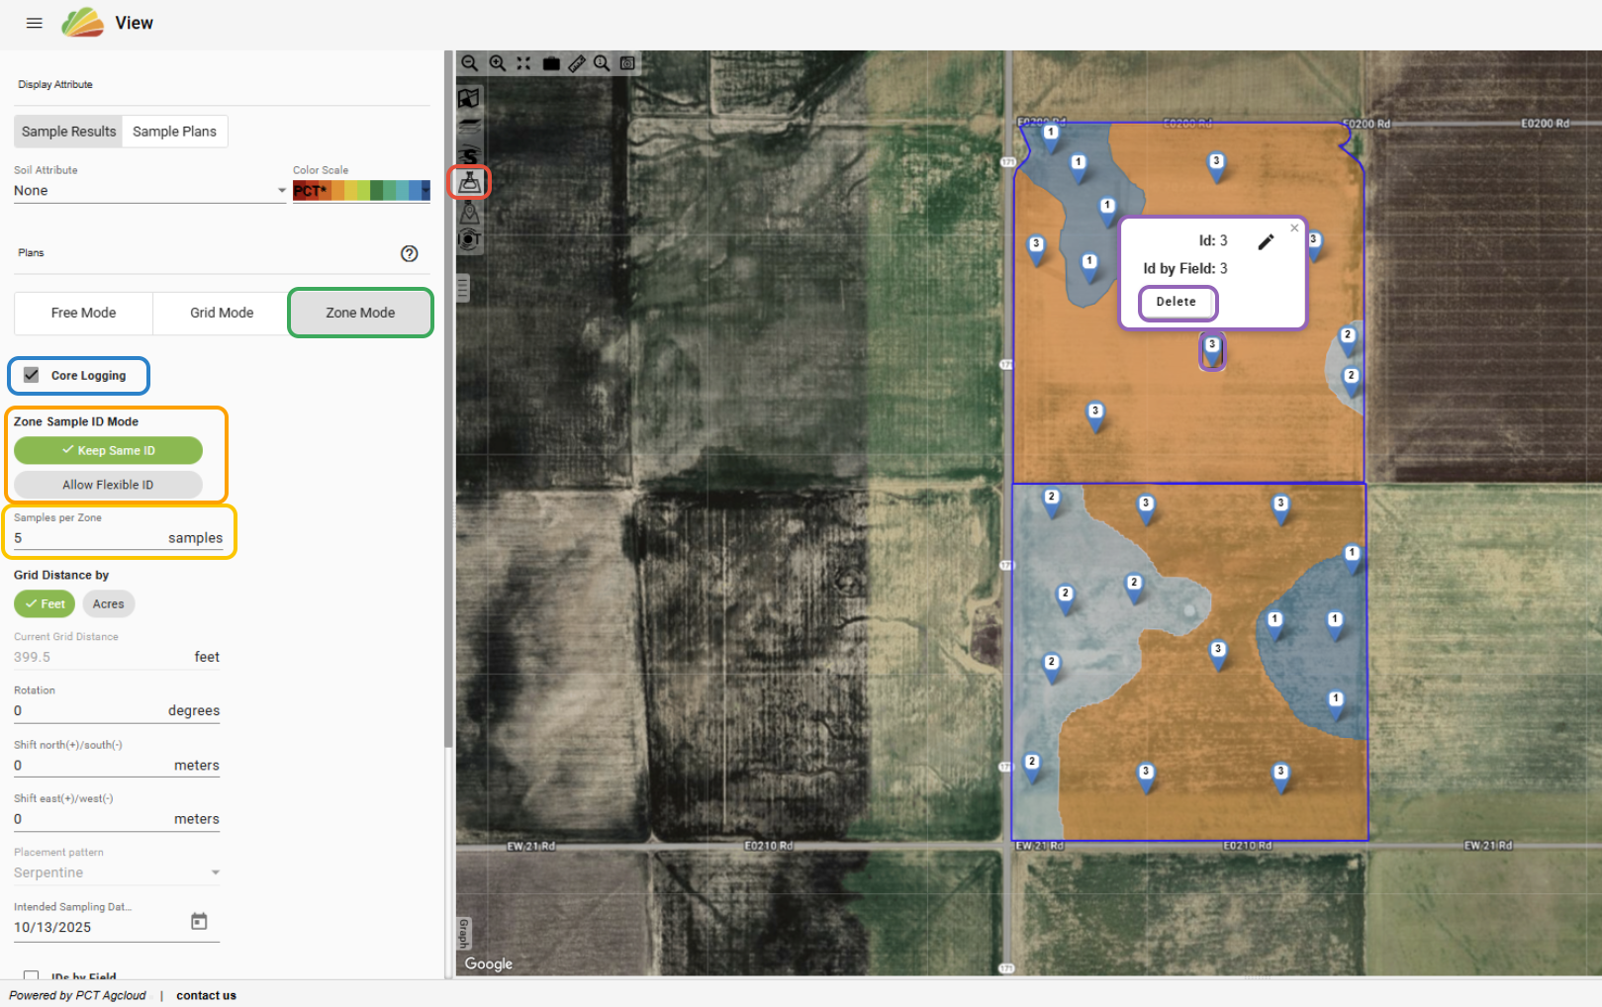
Task: Open the PCT Color Scale selector
Action: 361,191
